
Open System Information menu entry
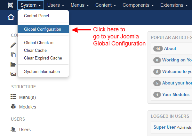pos(43,71)
